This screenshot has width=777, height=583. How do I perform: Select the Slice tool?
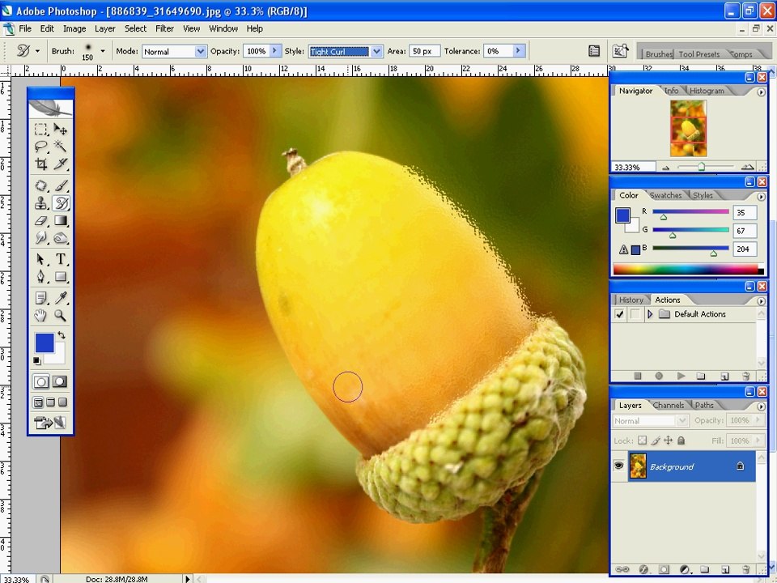point(61,164)
